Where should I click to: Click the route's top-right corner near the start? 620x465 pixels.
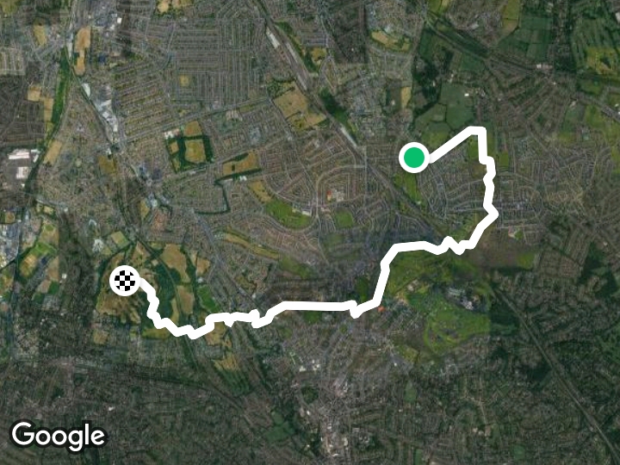(x=480, y=131)
